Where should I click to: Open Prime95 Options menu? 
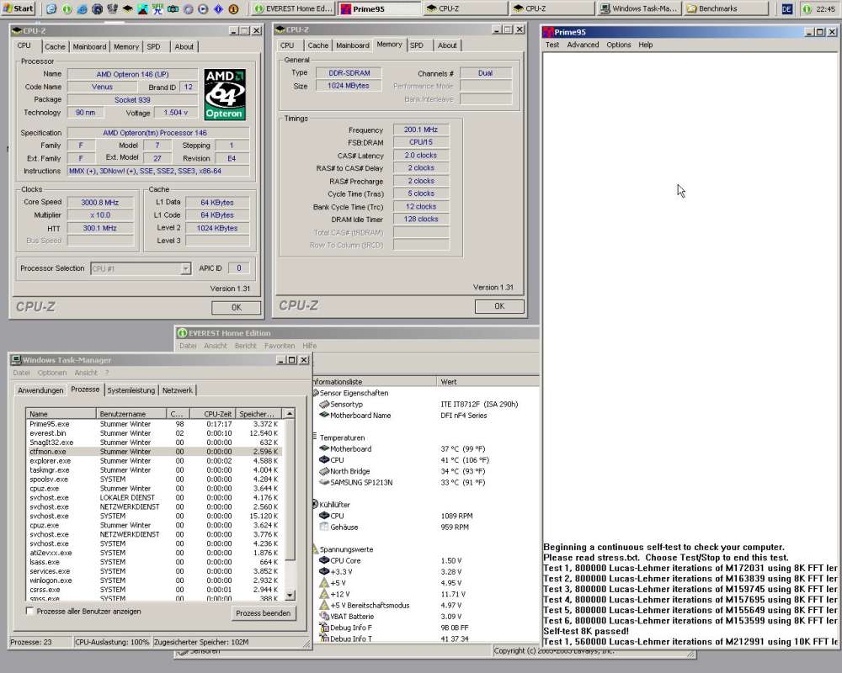[x=619, y=45]
